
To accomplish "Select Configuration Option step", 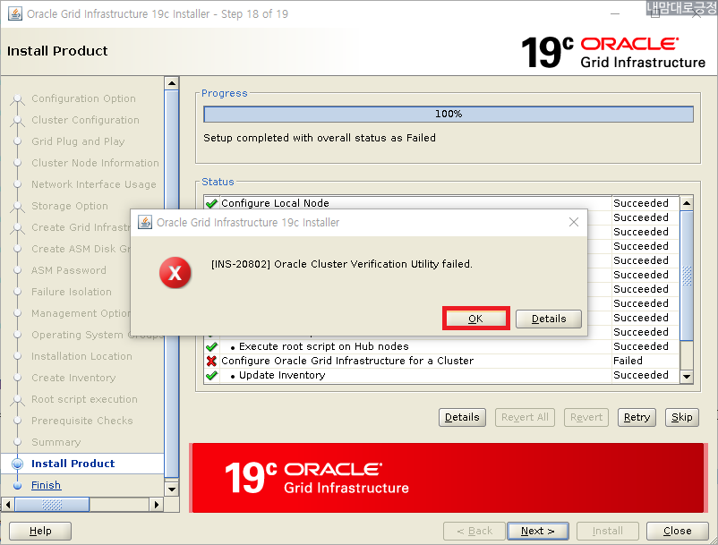I will tap(83, 98).
